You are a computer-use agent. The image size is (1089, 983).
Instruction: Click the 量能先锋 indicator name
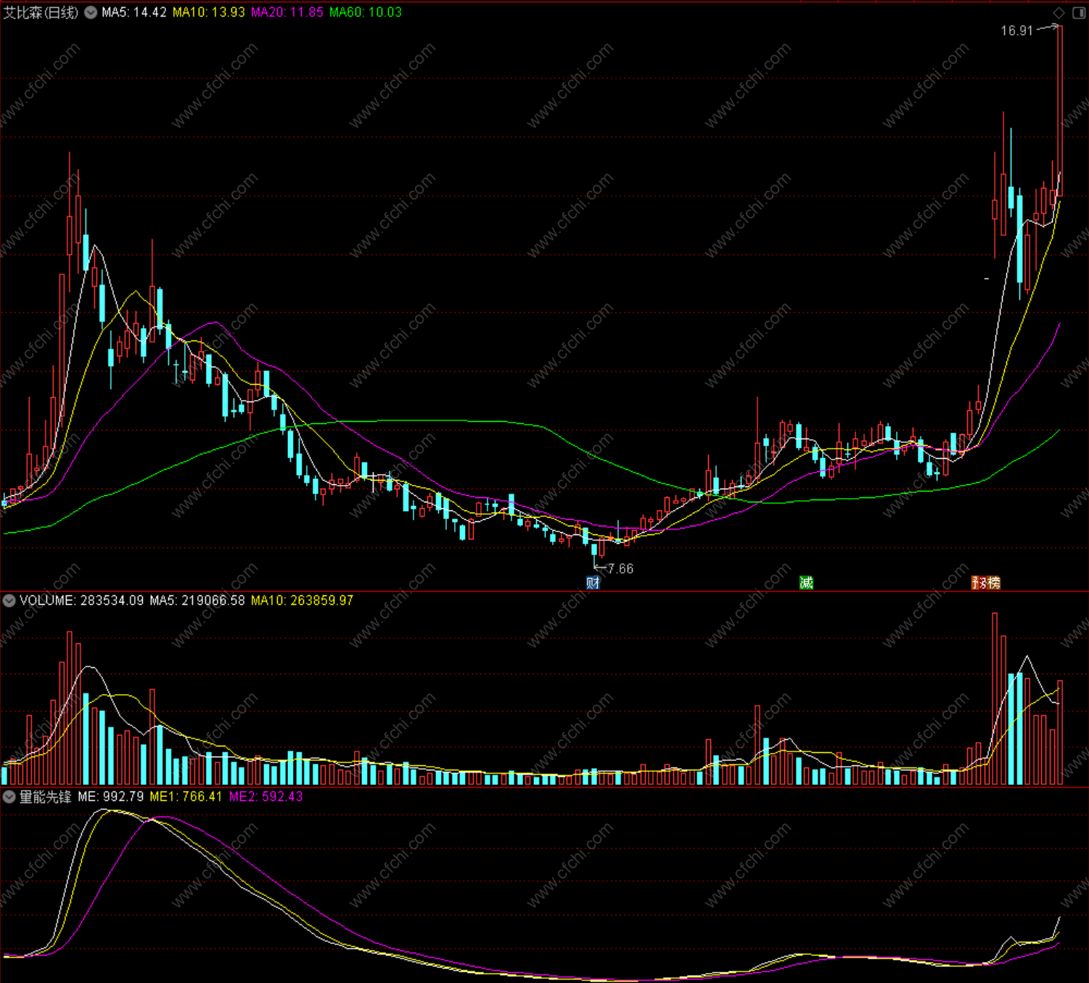45,796
